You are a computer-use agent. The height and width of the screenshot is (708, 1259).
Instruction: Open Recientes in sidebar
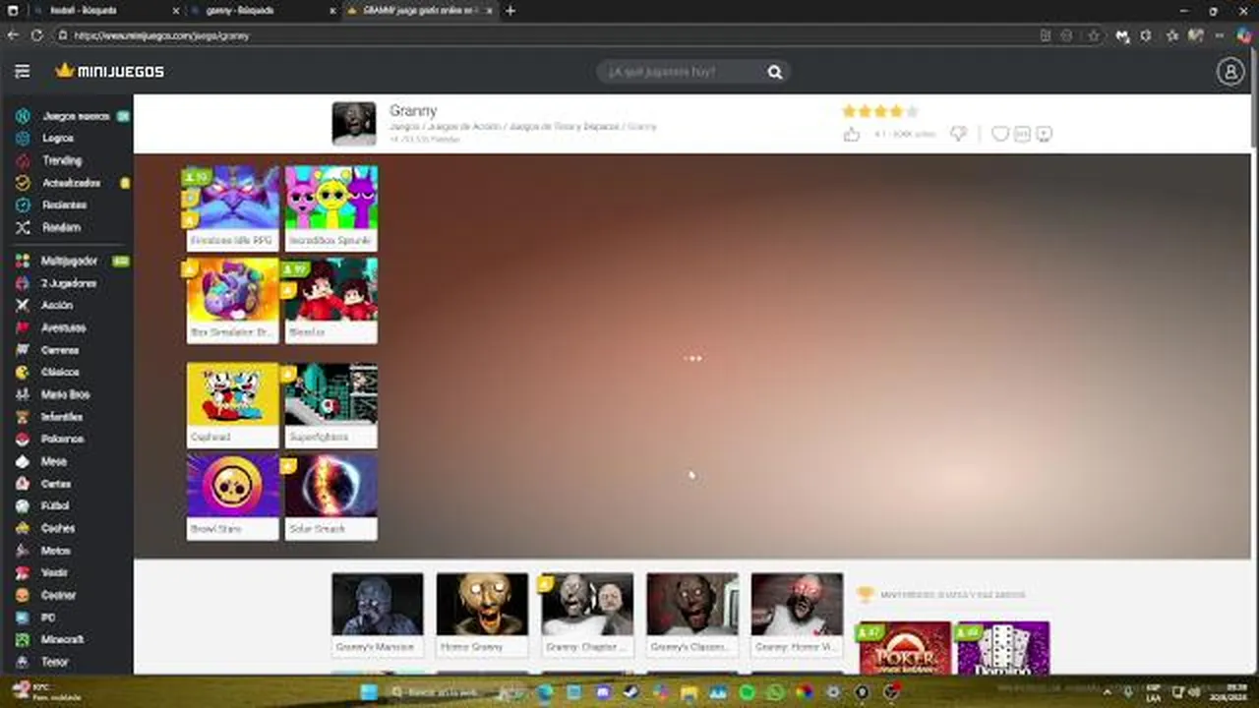click(x=65, y=205)
